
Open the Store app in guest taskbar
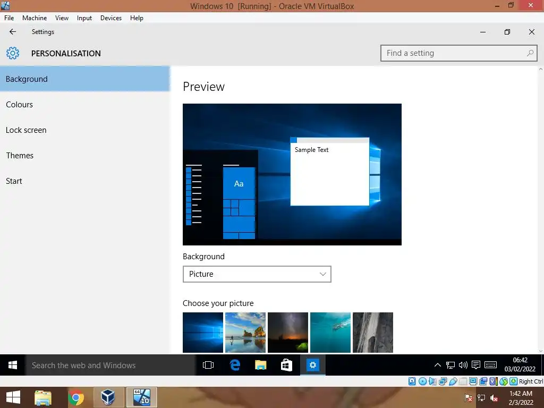click(286, 365)
